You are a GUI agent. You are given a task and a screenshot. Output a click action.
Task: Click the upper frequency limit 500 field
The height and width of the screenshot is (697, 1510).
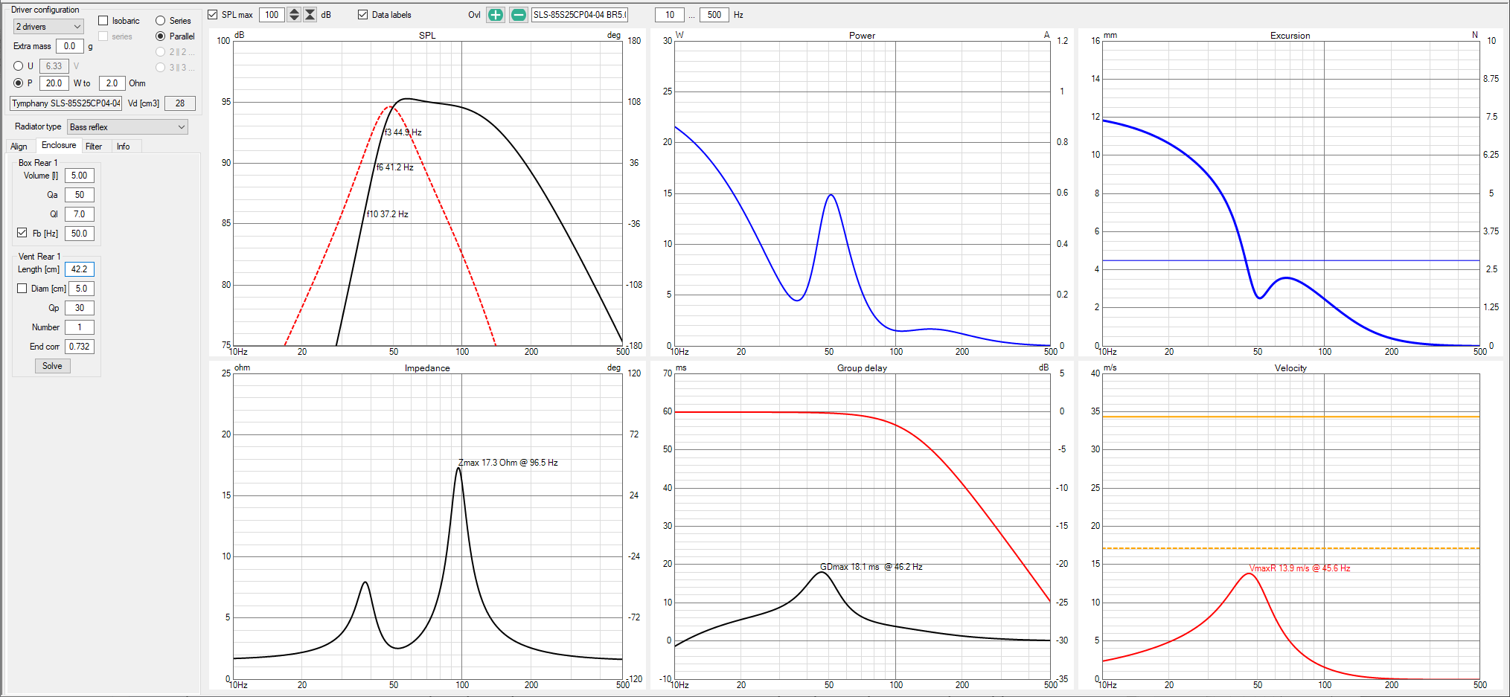(x=714, y=15)
